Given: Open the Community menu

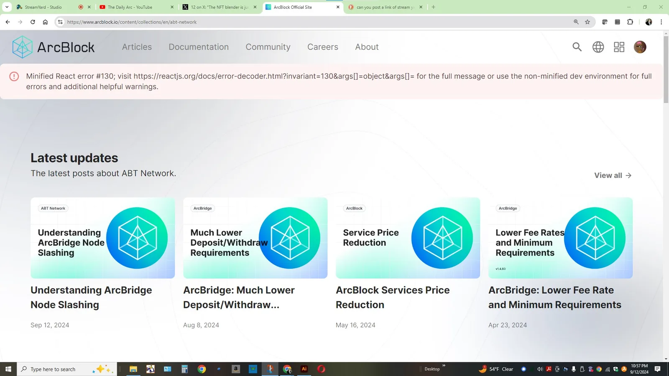Looking at the screenshot, I should (x=268, y=47).
